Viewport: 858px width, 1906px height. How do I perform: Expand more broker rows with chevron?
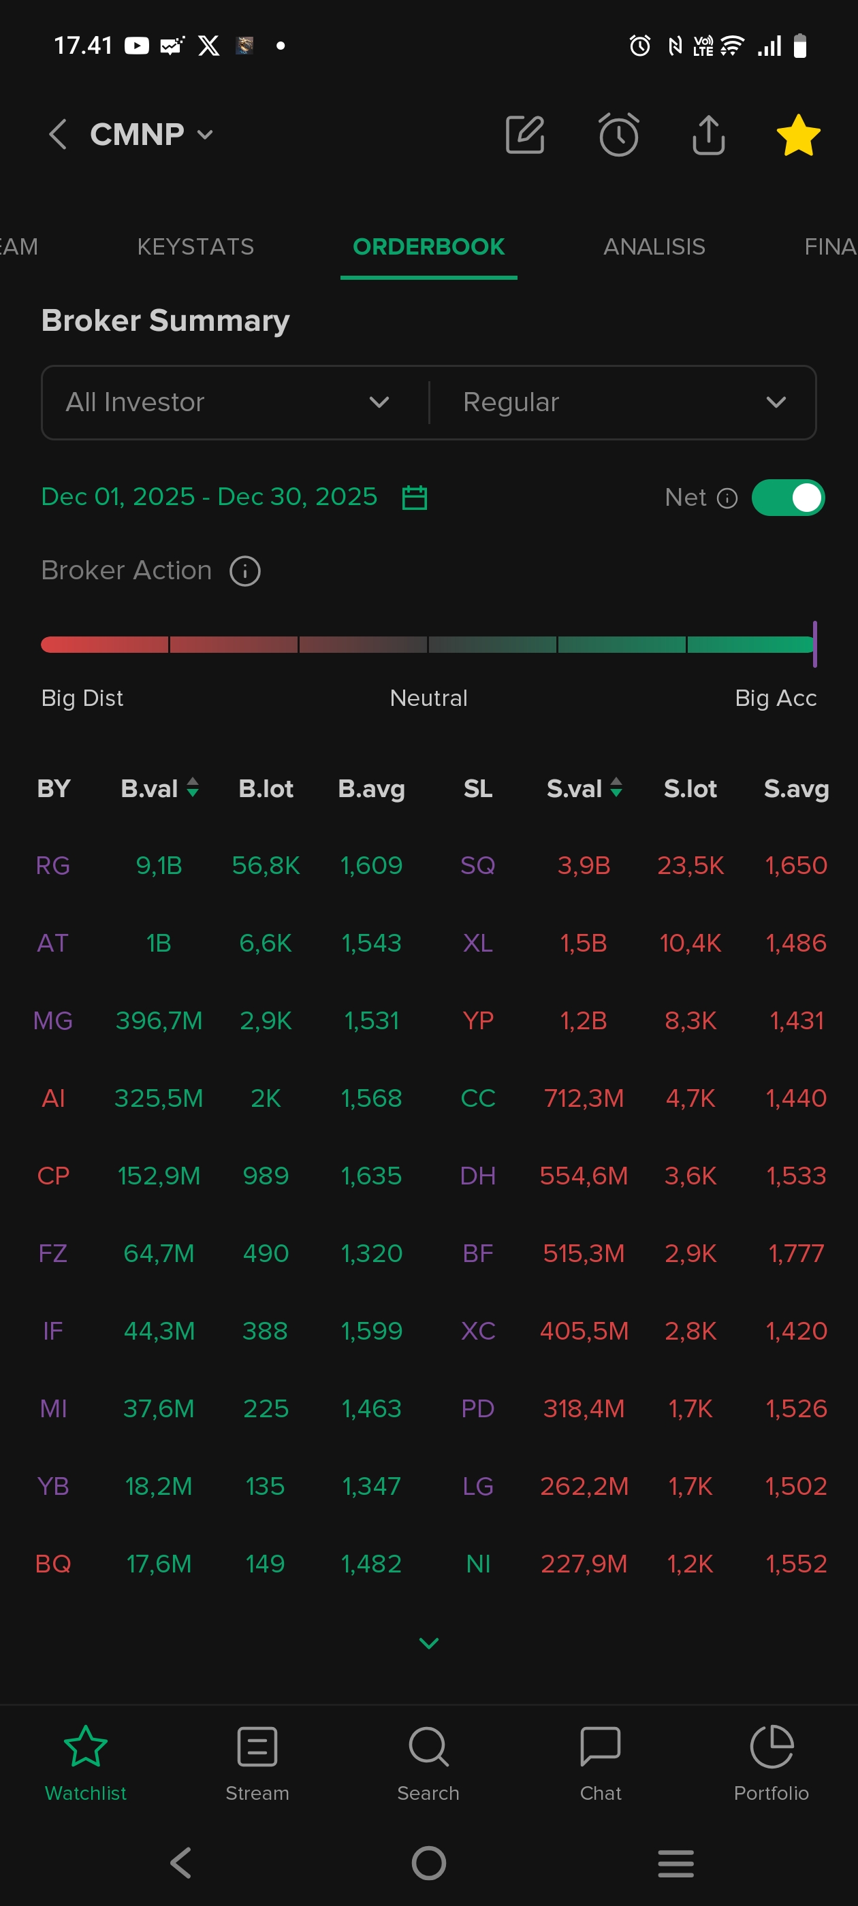click(428, 1643)
